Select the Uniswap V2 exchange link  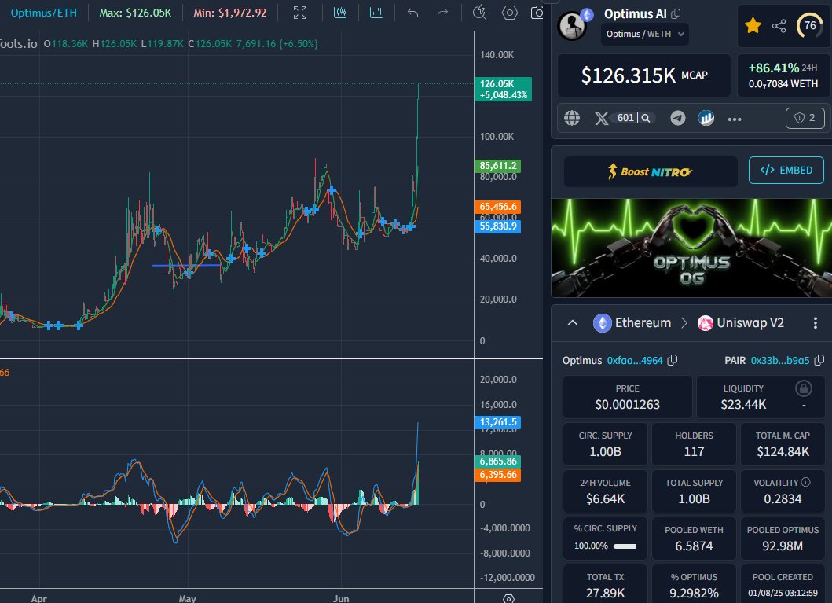pyautogui.click(x=740, y=323)
